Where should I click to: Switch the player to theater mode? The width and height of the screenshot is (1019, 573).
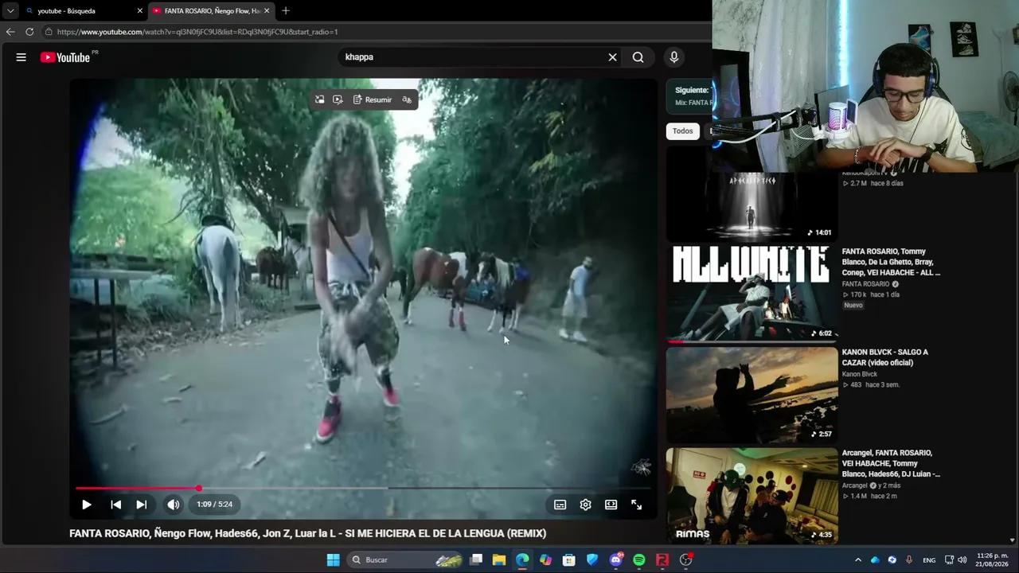point(611,505)
